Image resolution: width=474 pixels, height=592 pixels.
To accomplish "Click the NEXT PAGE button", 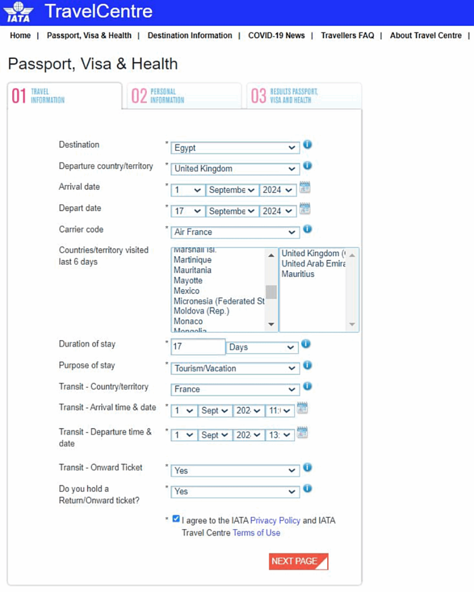I will (298, 561).
